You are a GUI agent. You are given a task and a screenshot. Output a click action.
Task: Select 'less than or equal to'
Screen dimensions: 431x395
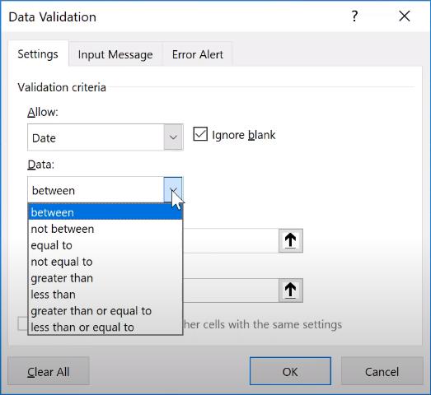tap(105, 327)
